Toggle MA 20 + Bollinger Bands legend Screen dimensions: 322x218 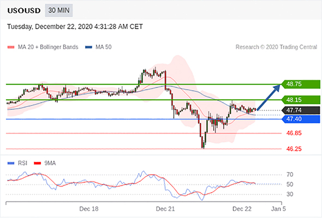(x=43, y=47)
